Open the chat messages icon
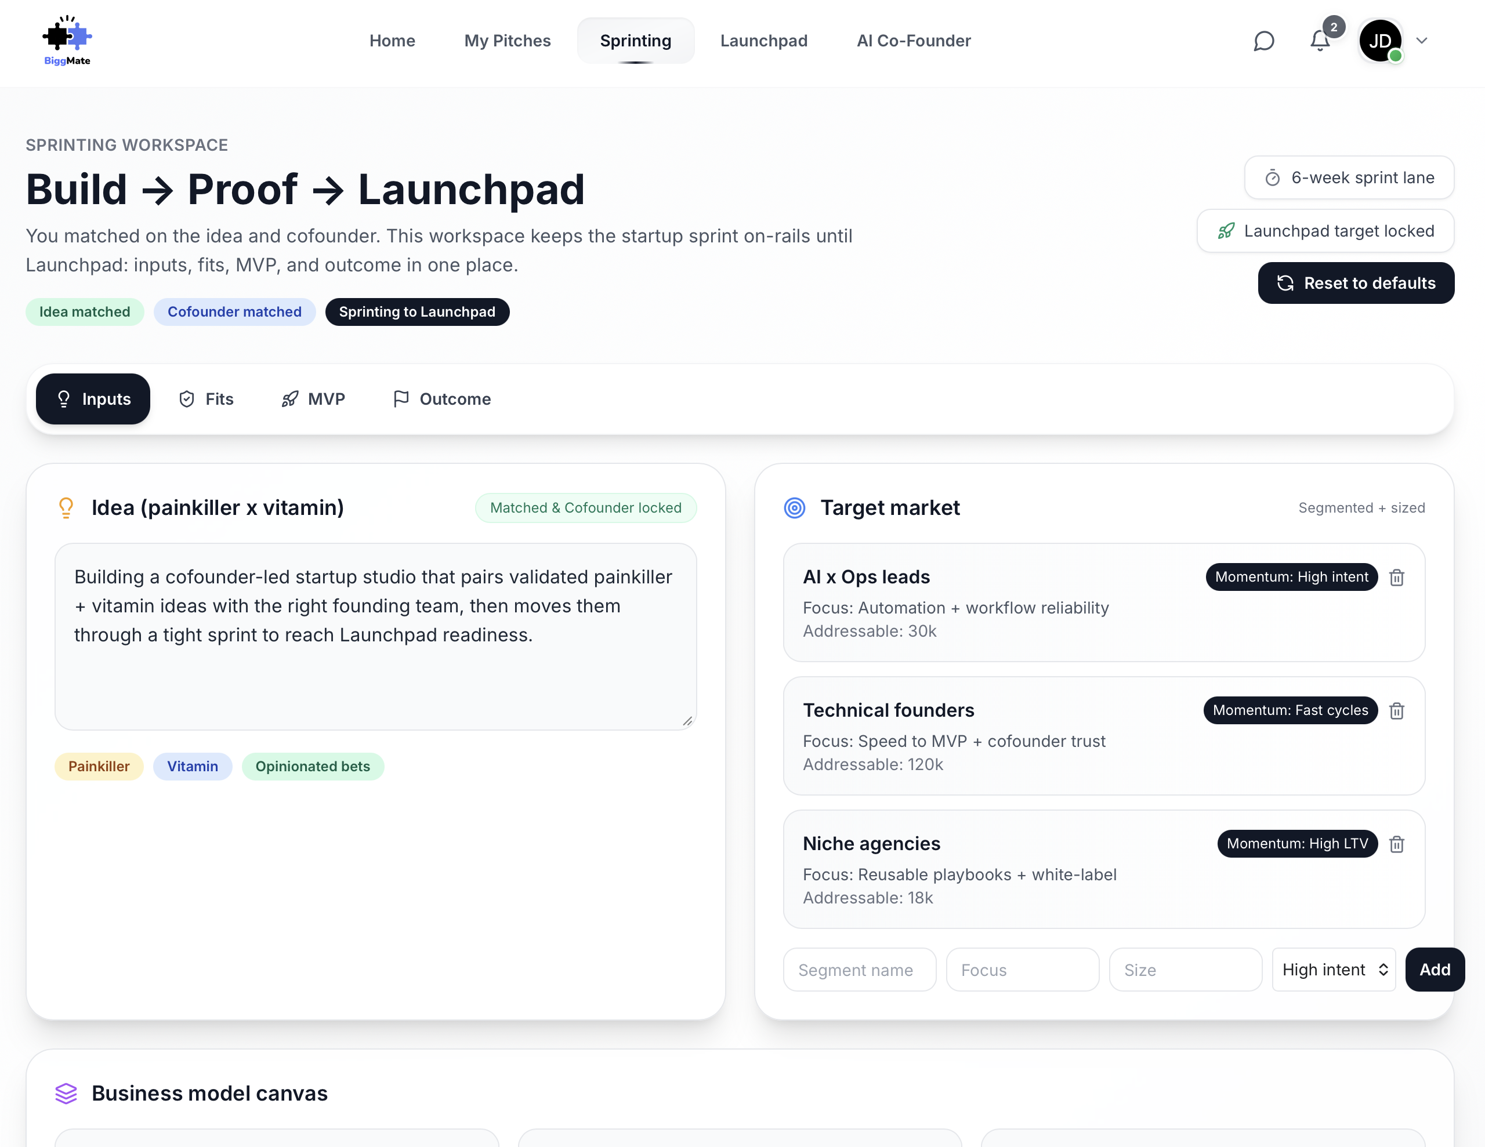The height and width of the screenshot is (1147, 1485). tap(1263, 41)
